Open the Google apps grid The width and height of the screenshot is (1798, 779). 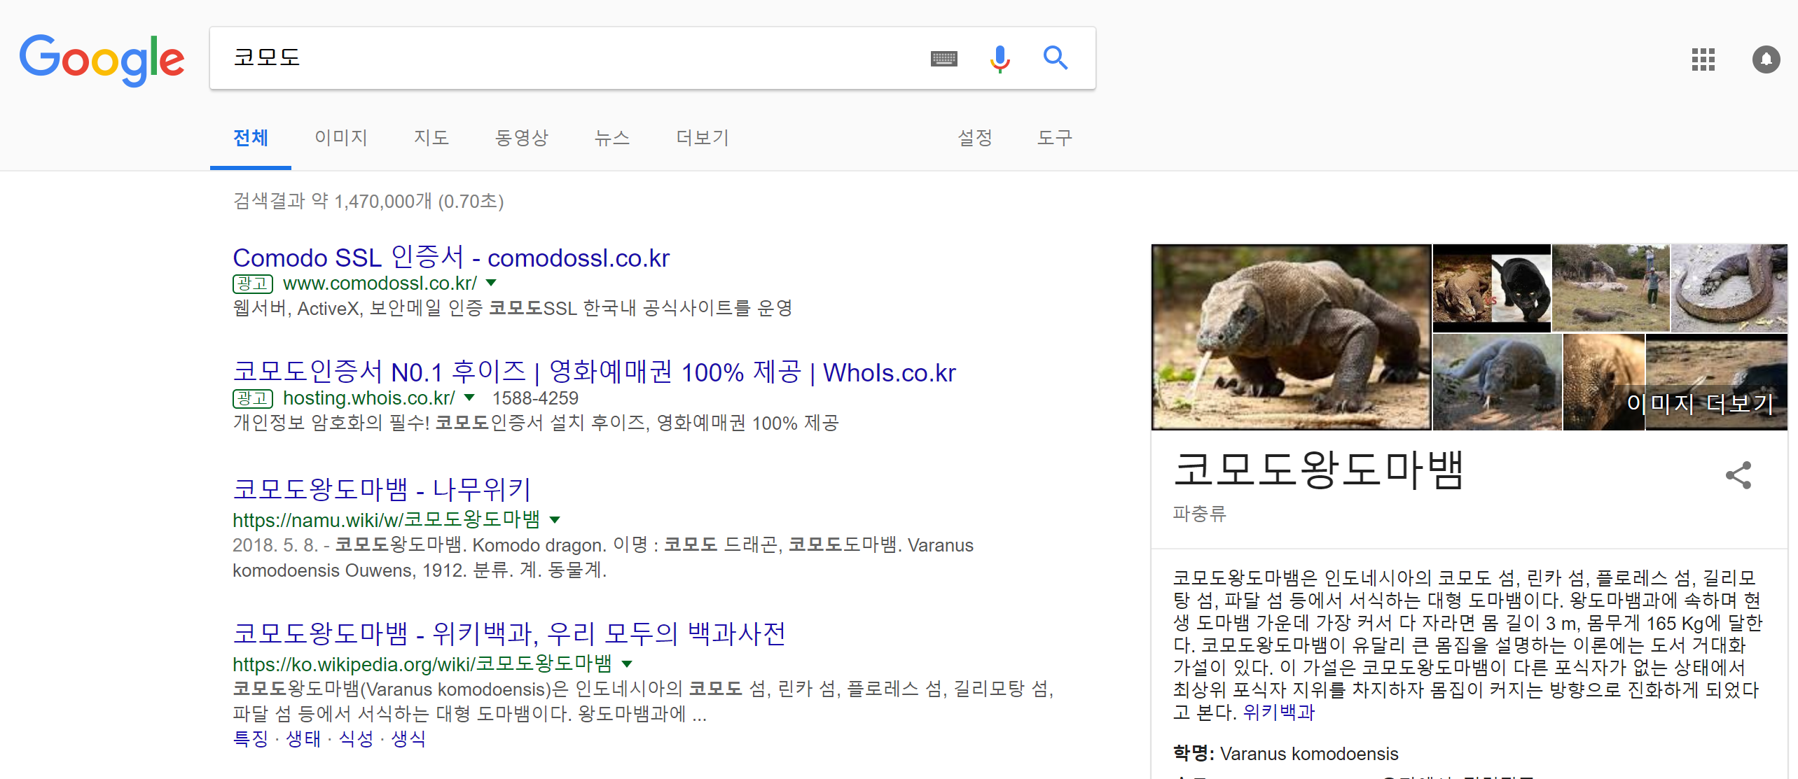[1703, 60]
